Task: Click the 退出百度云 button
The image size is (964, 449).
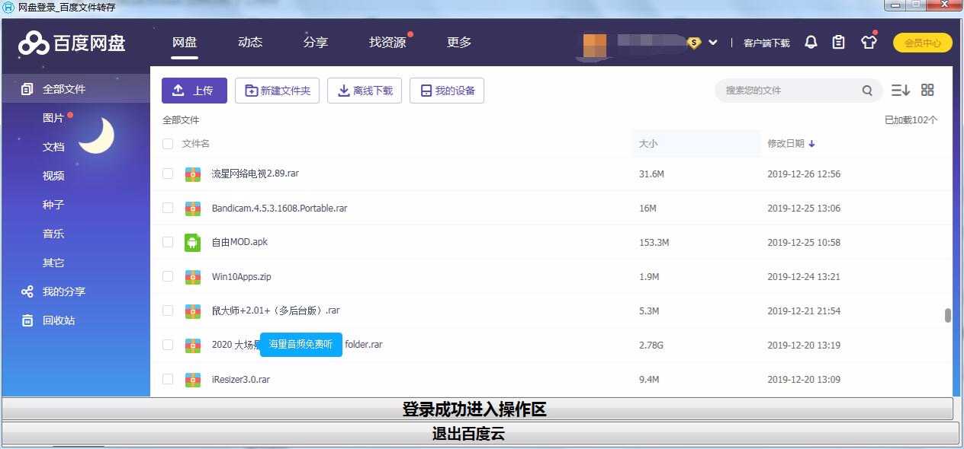Action: [x=480, y=434]
